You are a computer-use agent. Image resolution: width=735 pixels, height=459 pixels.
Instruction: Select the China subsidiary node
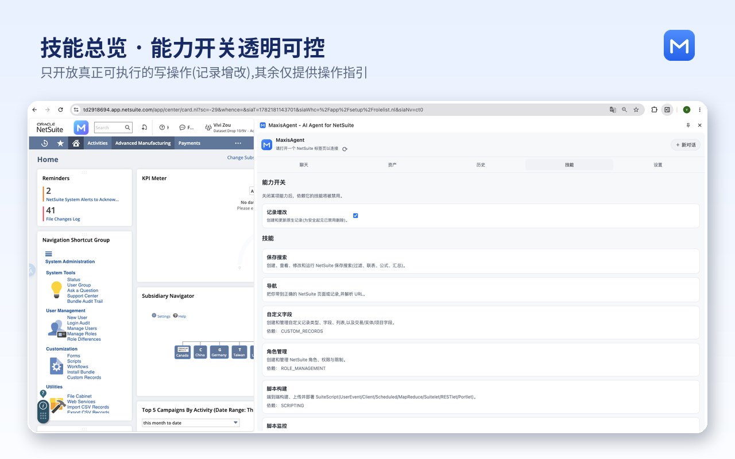coord(200,352)
